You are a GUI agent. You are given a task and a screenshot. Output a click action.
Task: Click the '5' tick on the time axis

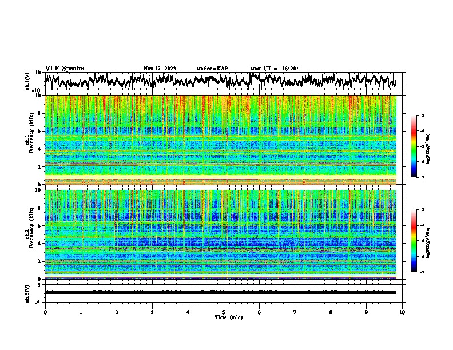[x=224, y=312]
